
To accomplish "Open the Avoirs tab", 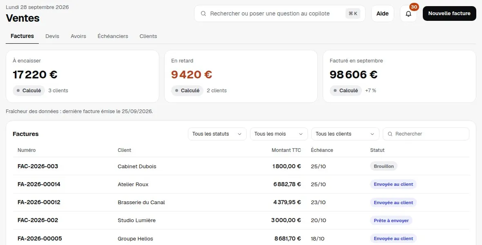I will coord(78,36).
